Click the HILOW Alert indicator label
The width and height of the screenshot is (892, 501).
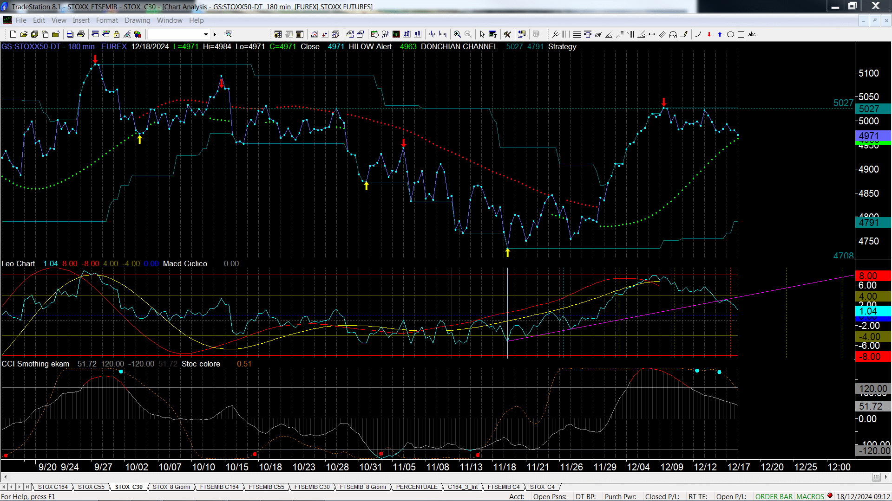point(370,47)
